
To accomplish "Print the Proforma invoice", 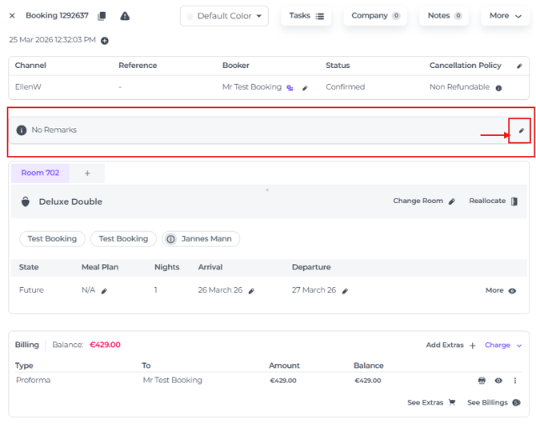I will (482, 381).
